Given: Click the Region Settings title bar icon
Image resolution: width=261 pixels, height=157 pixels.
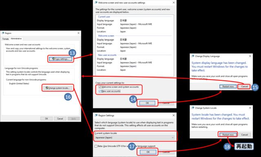Looking at the screenshot, I should coord(96,115).
